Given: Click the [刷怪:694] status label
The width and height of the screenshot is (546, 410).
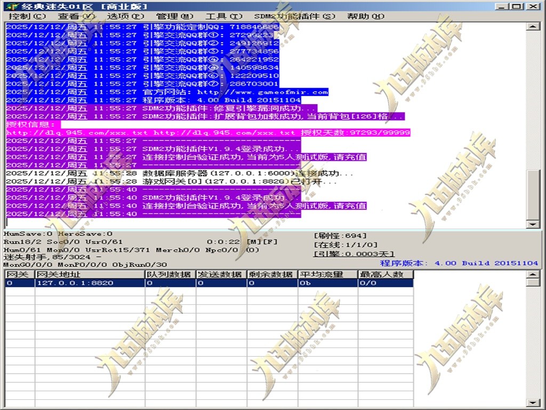Looking at the screenshot, I should [x=340, y=235].
